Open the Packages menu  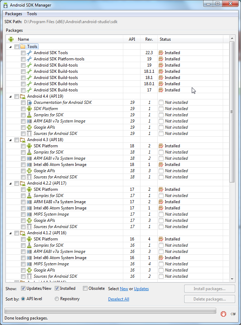(x=13, y=14)
